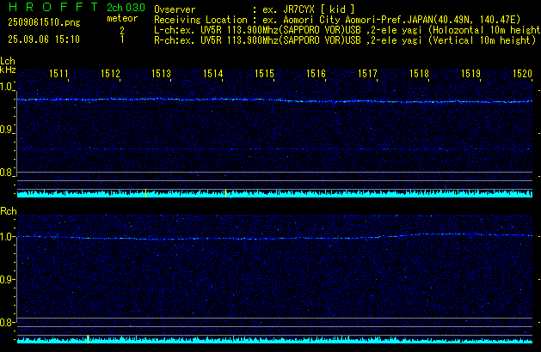Viewport: 541px width, 352px height.
Task: Click the Rch 1.0 kHz axis label
Action: [6, 237]
